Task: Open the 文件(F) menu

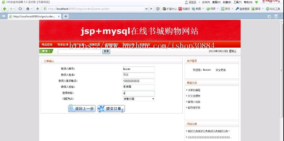Action: (x=206, y=2)
